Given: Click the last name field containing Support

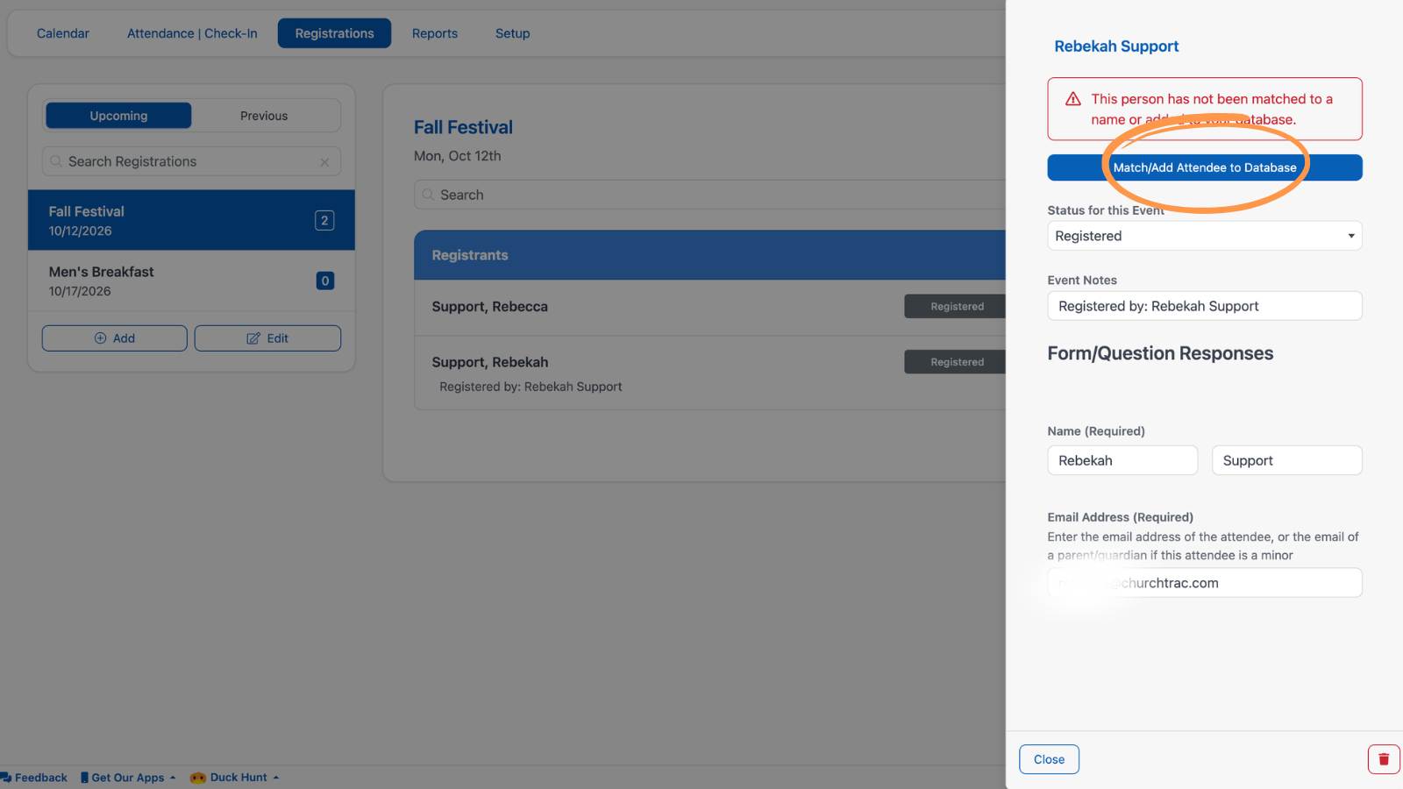Looking at the screenshot, I should tap(1286, 460).
